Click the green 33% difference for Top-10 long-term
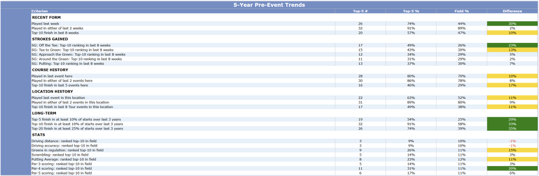539x176 pixels. [x=512, y=124]
